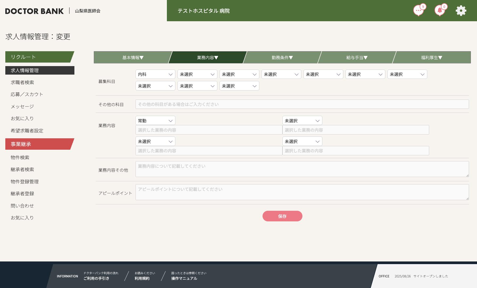
Task: Switch to the 勤務条件 tab
Action: click(282, 58)
